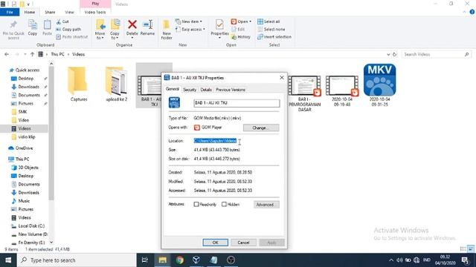
Task: Tick the Hidden attribute checkbox
Action: (x=224, y=205)
